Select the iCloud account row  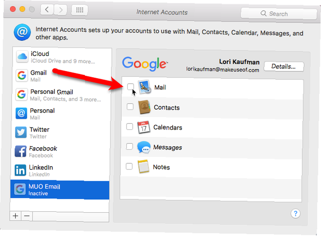pos(62,57)
